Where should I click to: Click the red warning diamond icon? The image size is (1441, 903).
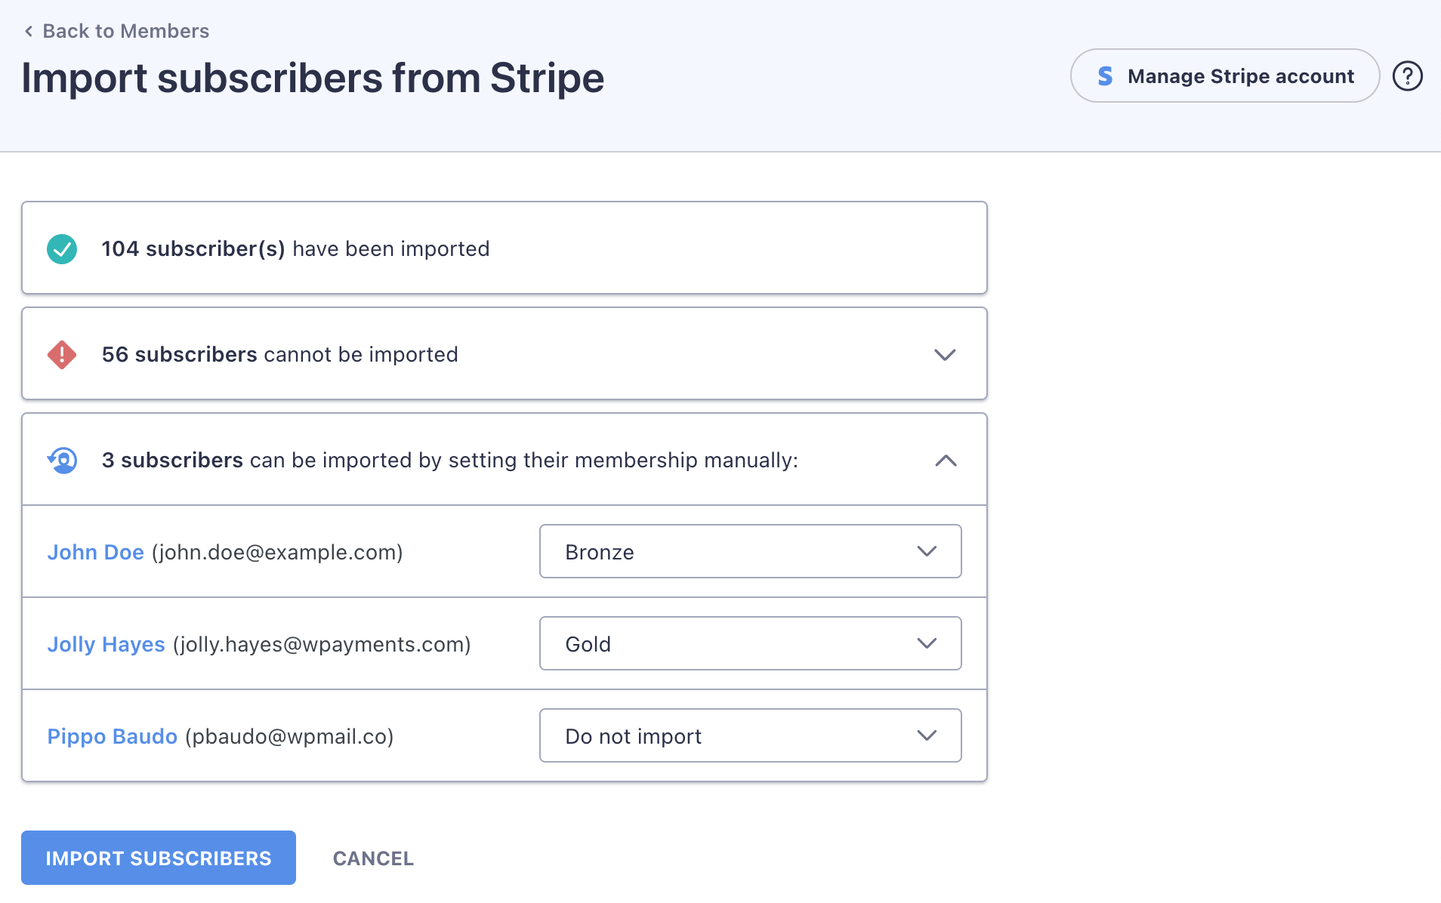tap(62, 355)
